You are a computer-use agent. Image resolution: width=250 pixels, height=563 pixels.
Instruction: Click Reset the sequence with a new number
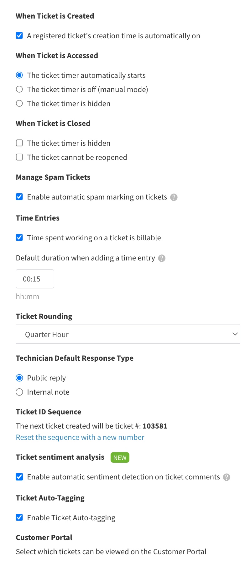pyautogui.click(x=80, y=437)
